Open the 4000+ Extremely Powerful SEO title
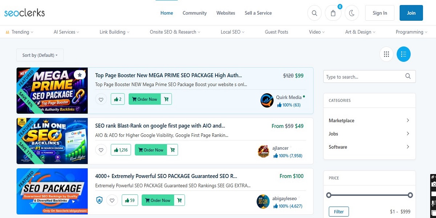 click(x=166, y=176)
